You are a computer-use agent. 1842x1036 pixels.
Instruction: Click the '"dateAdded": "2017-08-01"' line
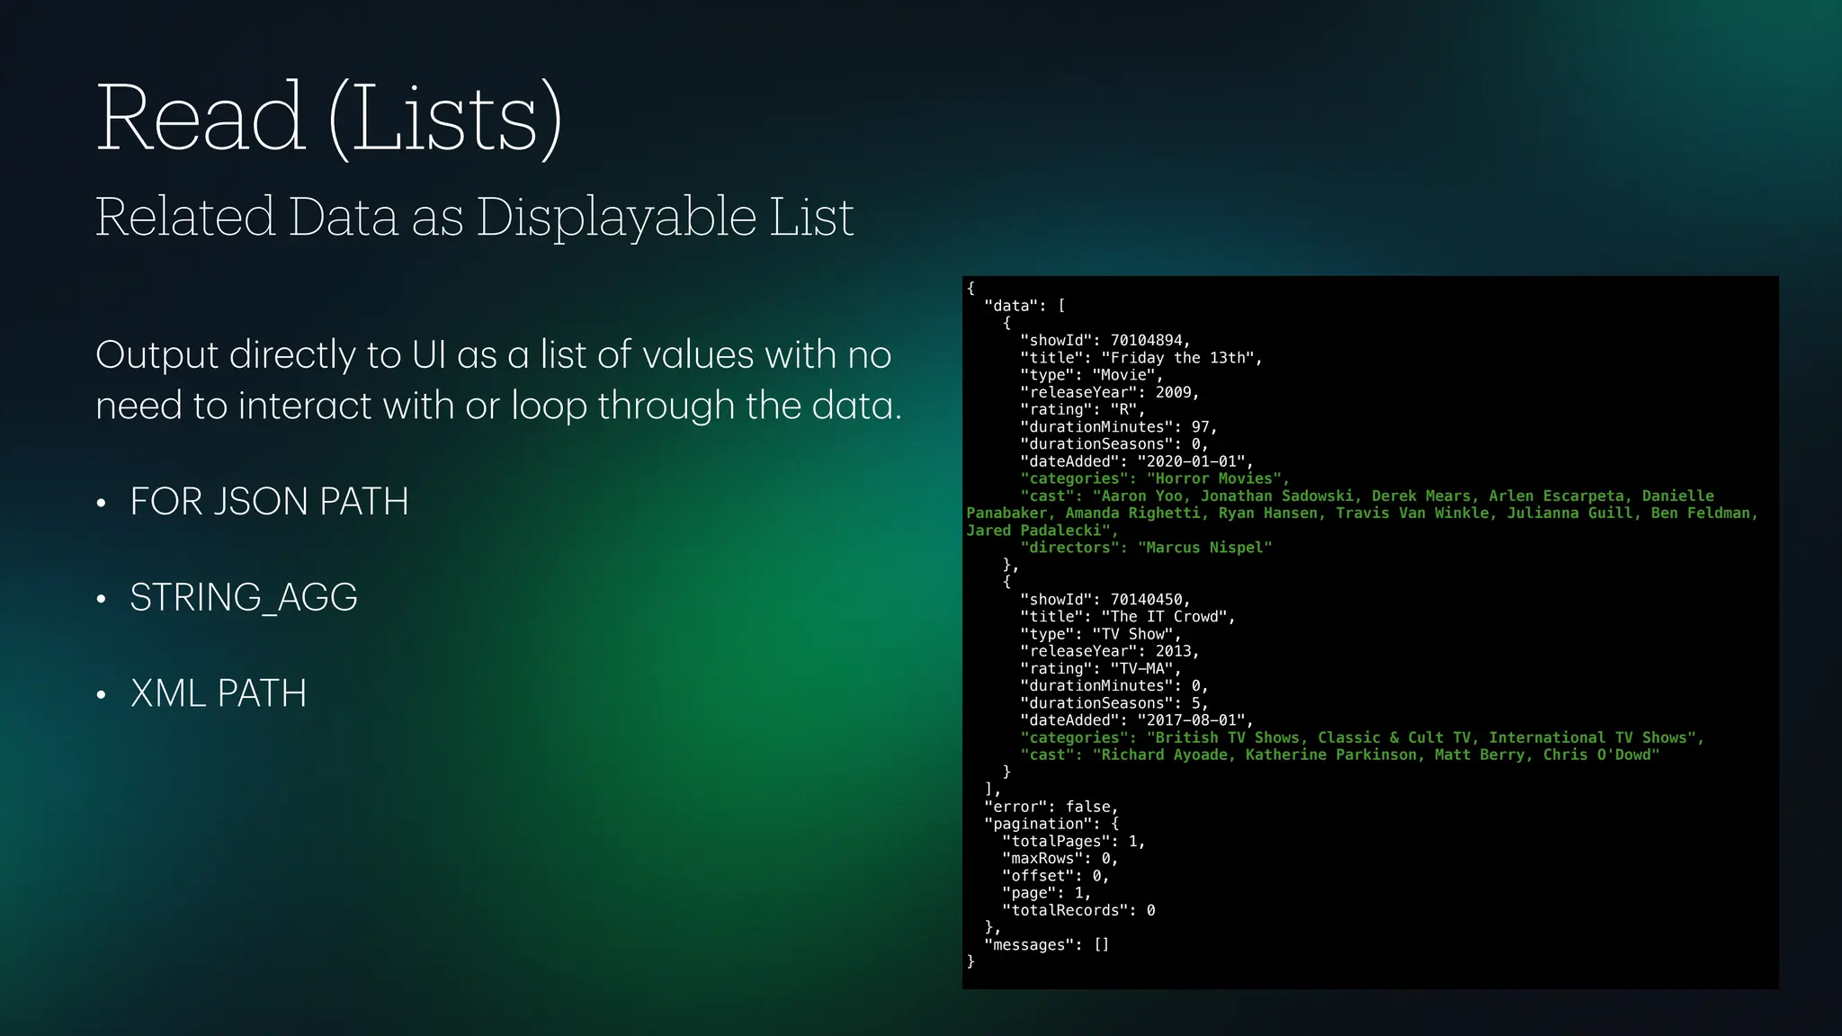tap(1137, 720)
